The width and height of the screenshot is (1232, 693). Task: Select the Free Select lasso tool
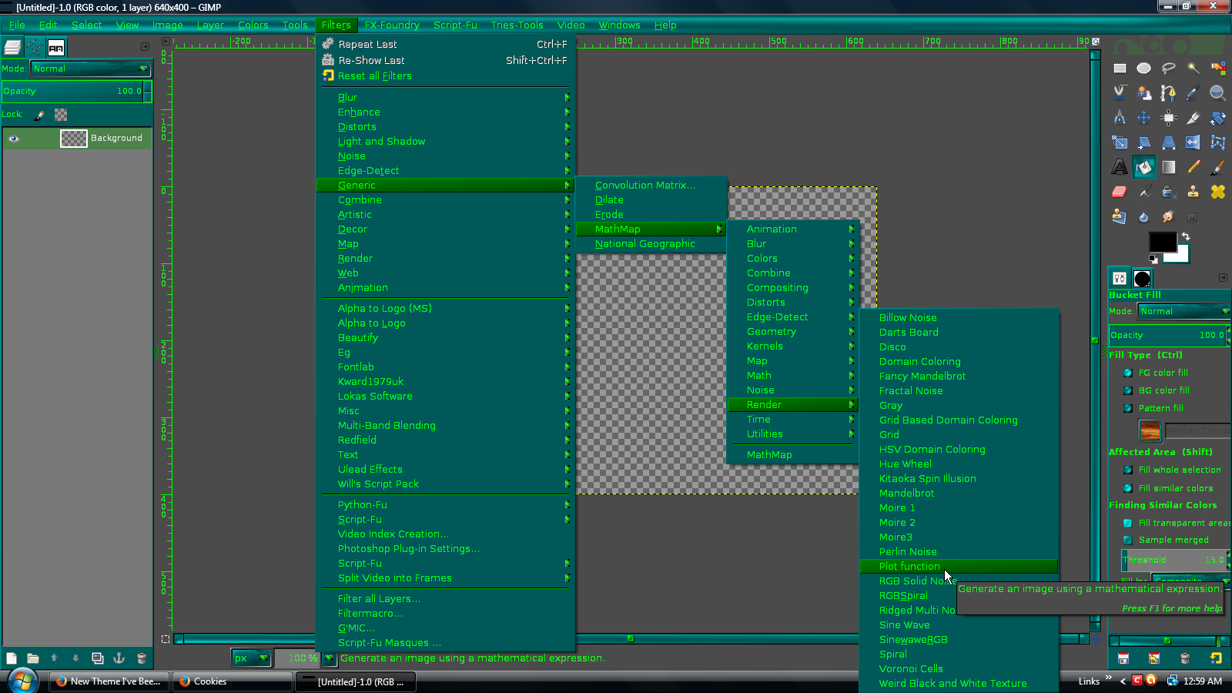click(1169, 69)
